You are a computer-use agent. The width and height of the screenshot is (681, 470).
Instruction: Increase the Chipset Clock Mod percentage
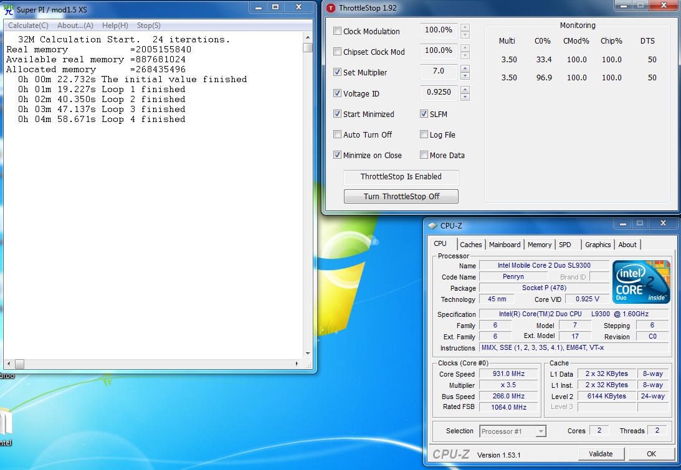(x=465, y=48)
